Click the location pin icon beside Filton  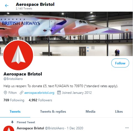pyautogui.click(x=5, y=93)
